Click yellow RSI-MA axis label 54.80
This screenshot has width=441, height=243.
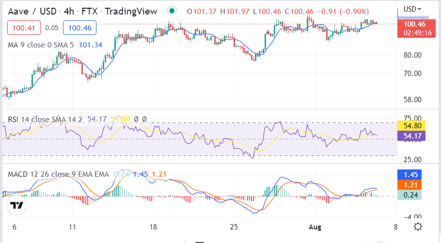(411, 125)
